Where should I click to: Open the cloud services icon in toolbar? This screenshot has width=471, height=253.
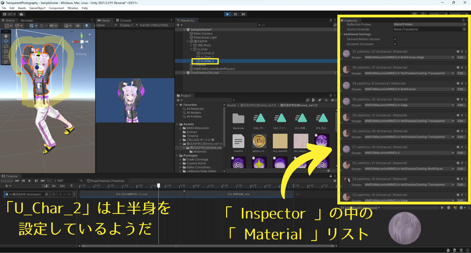click(21, 14)
